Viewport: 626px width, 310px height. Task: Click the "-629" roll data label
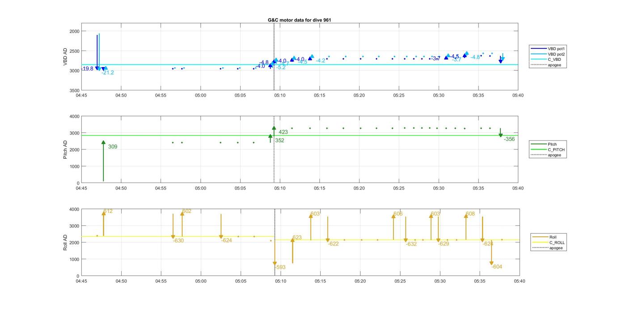tap(444, 244)
